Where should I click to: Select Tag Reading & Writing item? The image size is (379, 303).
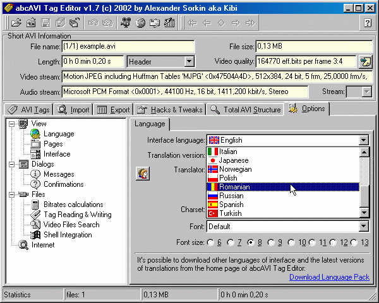[x=77, y=215]
